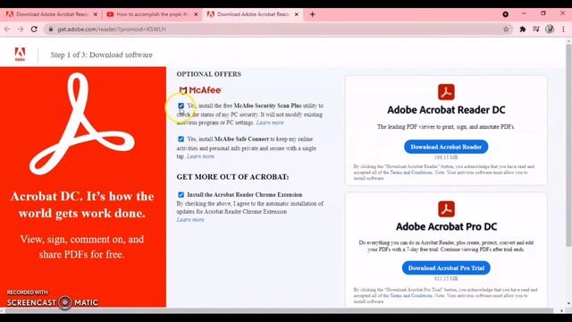
Task: Click the vertical page scrollbar
Action: click(568, 145)
